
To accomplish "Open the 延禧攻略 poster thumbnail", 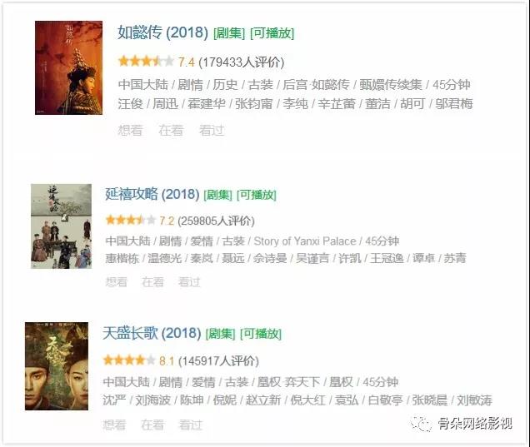I will (61, 226).
